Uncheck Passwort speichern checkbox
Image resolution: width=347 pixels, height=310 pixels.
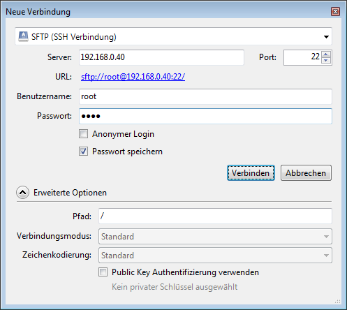tap(83, 152)
